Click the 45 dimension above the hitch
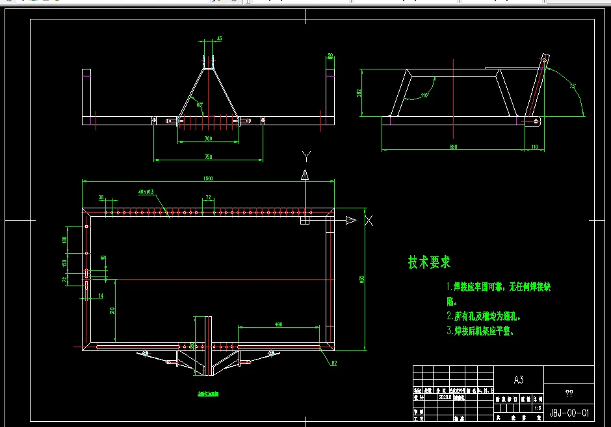 (x=220, y=38)
